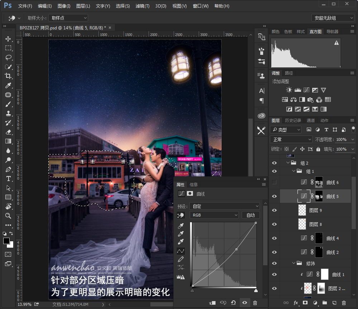Toggle curves layer visibility in Properties
Viewport: 358px width, 309px height.
(245, 303)
